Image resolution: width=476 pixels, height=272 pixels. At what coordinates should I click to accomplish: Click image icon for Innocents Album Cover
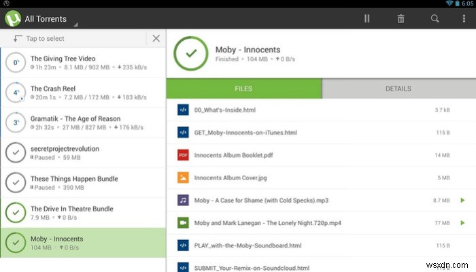pyautogui.click(x=183, y=177)
